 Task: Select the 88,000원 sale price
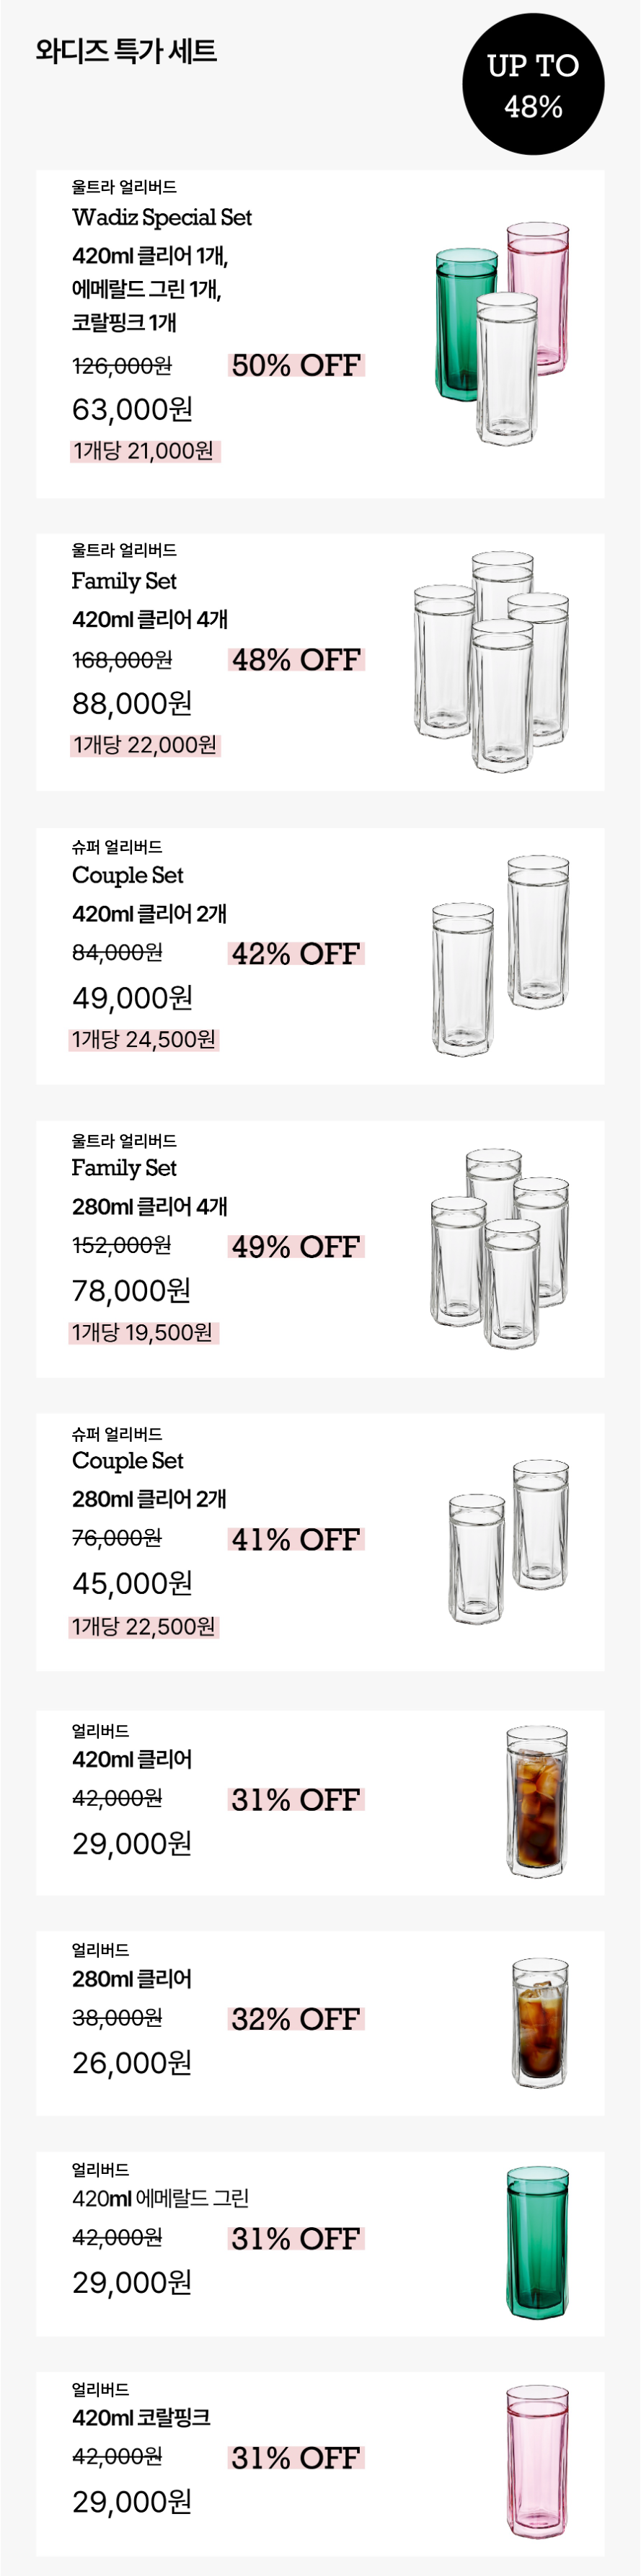132,704
